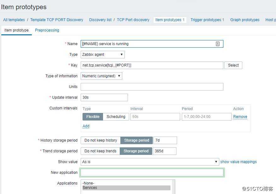Focus the New application field
Image resolution: width=276 pixels, height=194 pixels.
(x=152, y=173)
